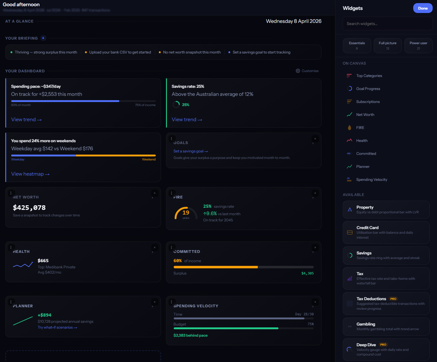Click the Customise gear icon

tap(298, 71)
